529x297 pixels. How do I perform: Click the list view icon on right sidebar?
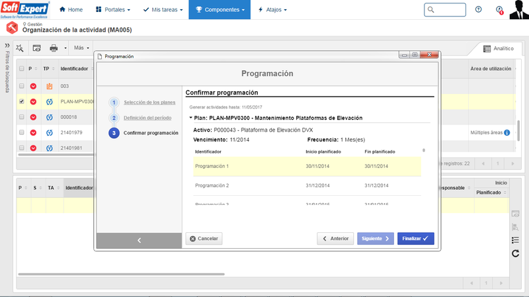pos(515,240)
